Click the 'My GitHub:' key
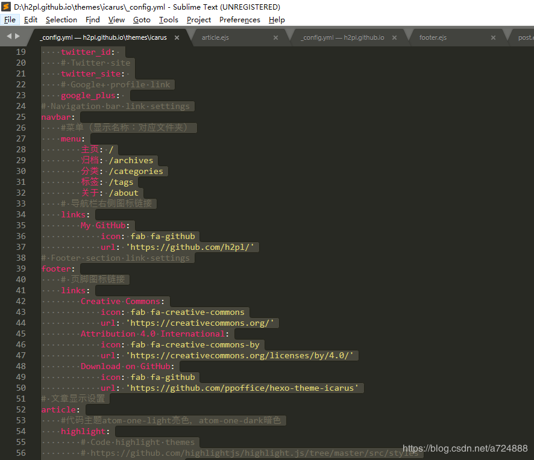Screen dimensions: 534x460 (x=105, y=226)
